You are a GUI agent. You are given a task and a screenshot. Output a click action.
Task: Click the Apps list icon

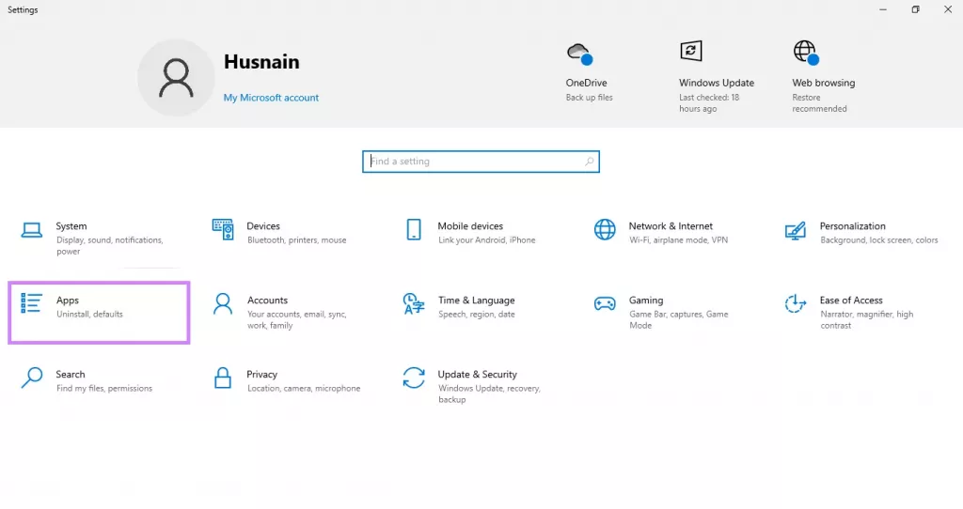pyautogui.click(x=31, y=303)
